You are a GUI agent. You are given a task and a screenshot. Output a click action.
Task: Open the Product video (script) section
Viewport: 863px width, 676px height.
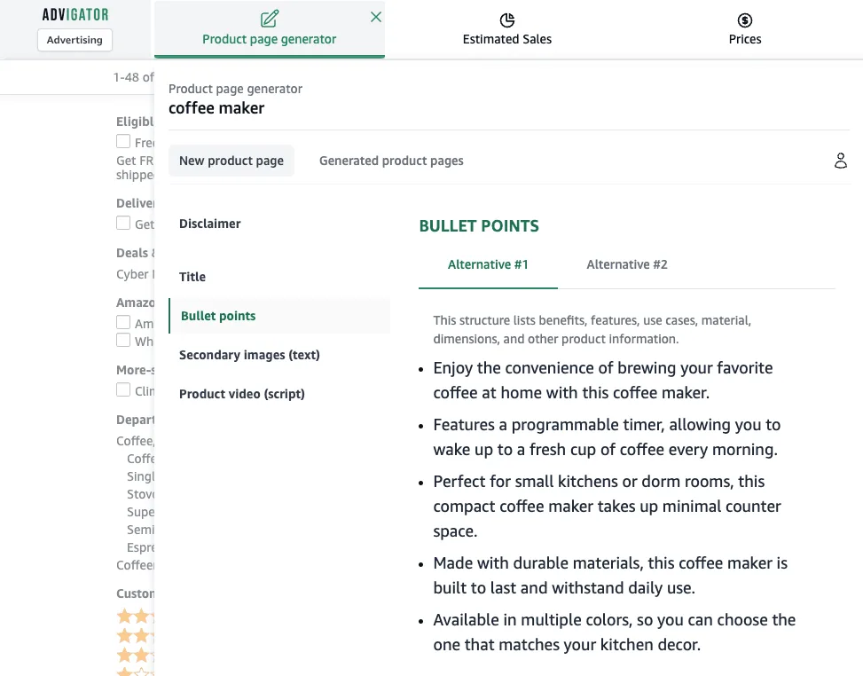coord(241,394)
